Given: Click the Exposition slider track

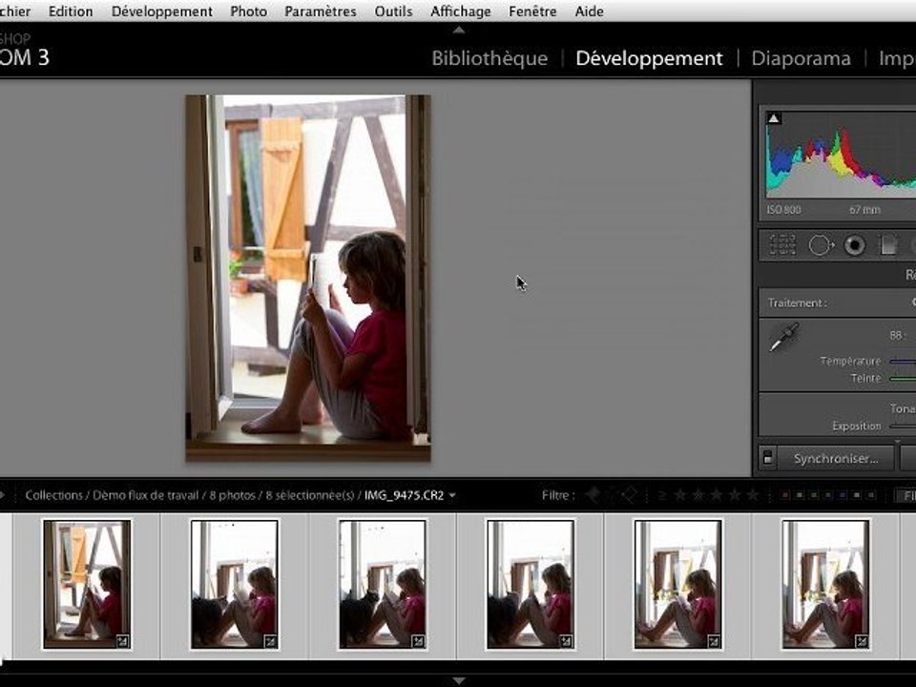Looking at the screenshot, I should coord(903,427).
